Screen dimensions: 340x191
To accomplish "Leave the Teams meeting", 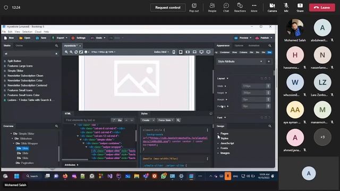I will 322,7.
